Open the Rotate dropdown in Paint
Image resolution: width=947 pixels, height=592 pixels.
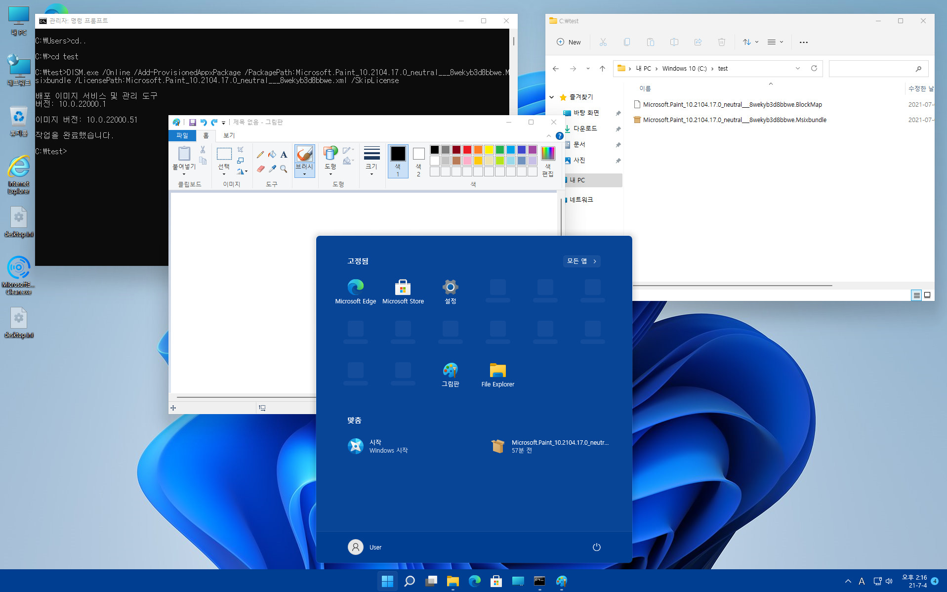pos(242,171)
